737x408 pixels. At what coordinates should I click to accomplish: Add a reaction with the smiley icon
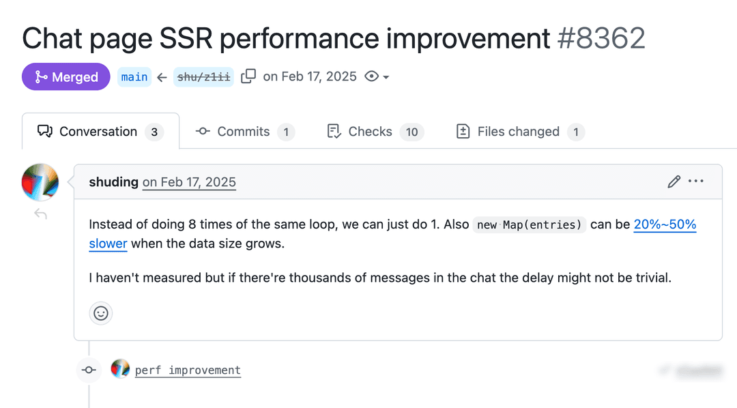coord(101,313)
